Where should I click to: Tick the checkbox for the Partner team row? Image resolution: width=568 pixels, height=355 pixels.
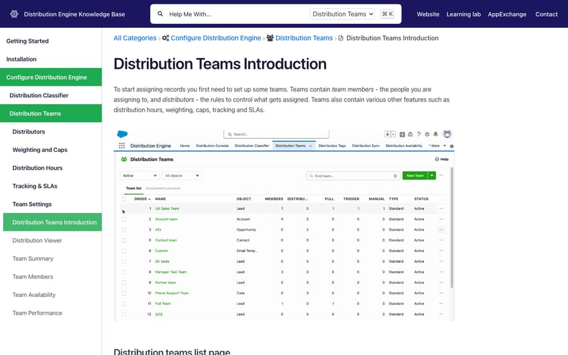click(x=124, y=282)
